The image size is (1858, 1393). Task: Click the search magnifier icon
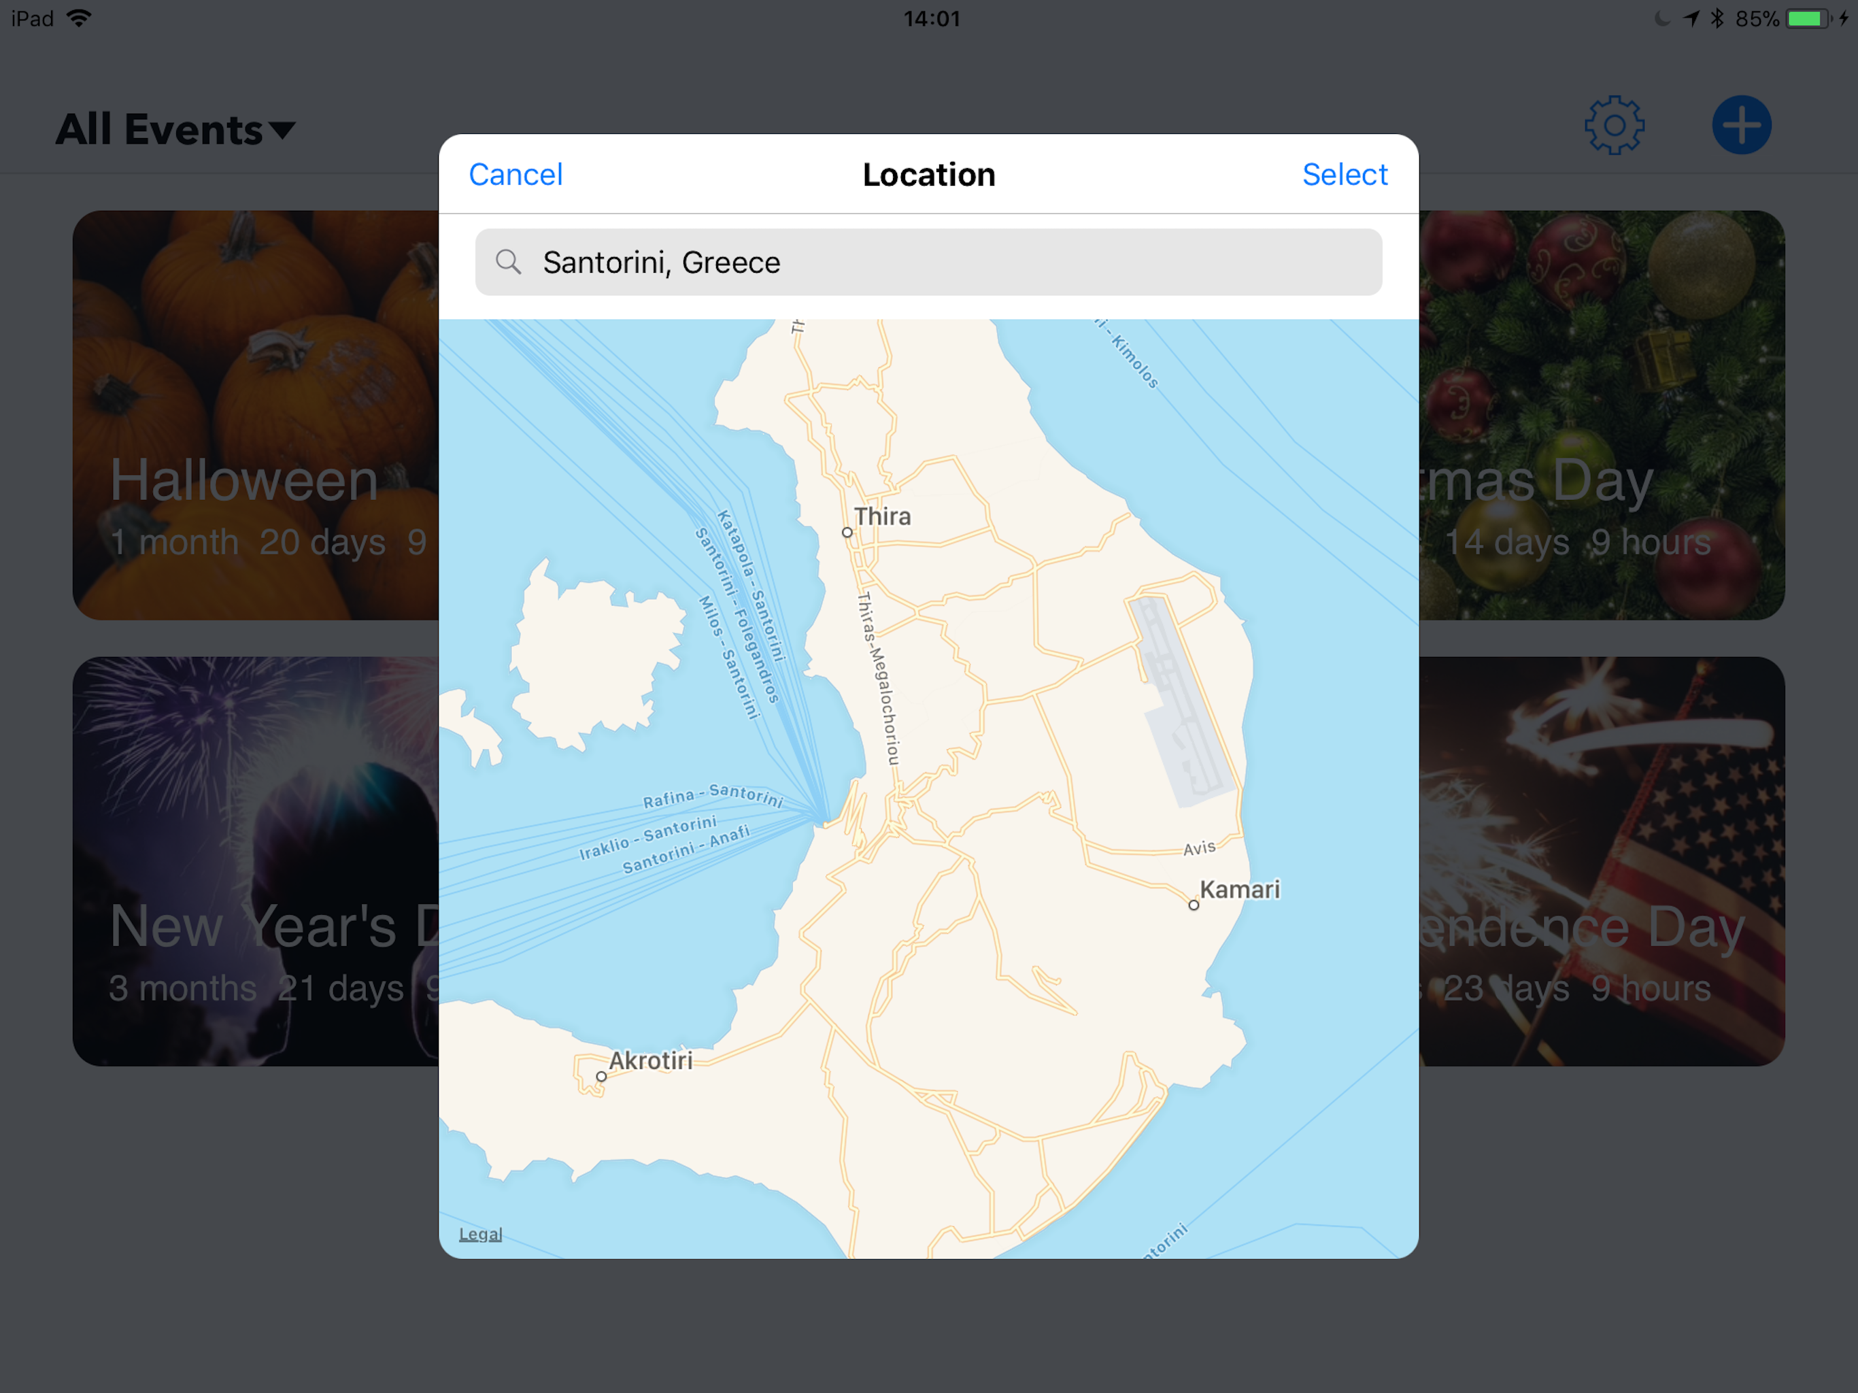click(507, 262)
